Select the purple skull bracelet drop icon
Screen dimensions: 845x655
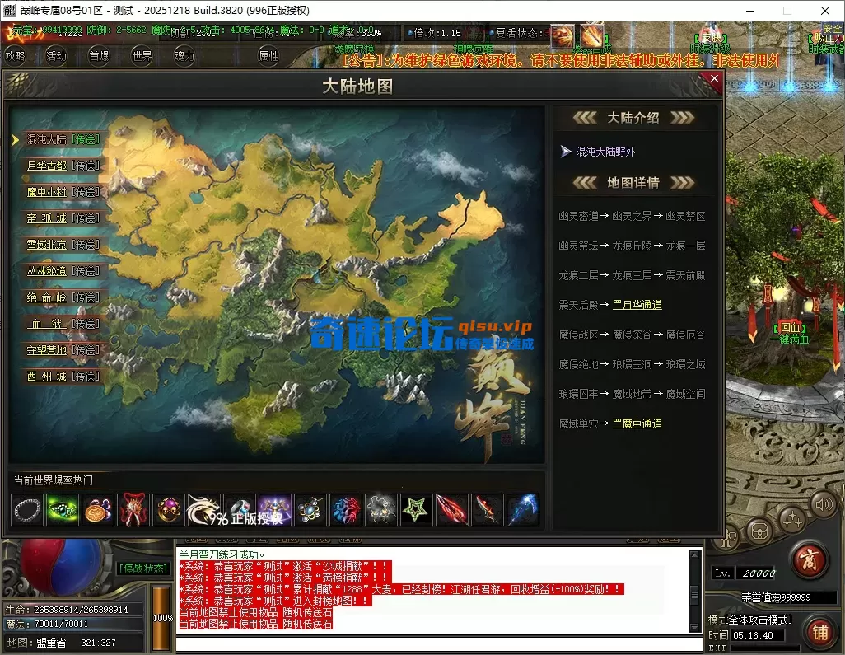point(169,509)
